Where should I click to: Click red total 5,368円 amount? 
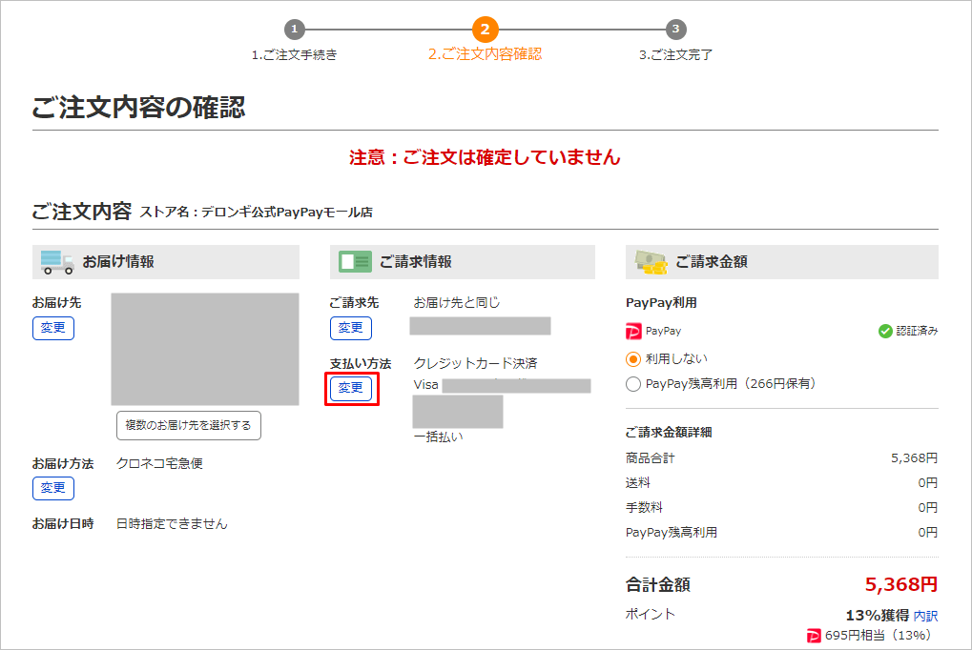pyautogui.click(x=901, y=584)
